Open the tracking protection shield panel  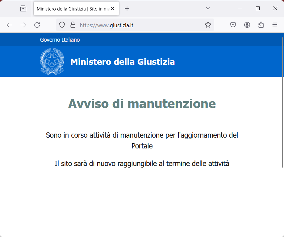pyautogui.click(x=62, y=25)
